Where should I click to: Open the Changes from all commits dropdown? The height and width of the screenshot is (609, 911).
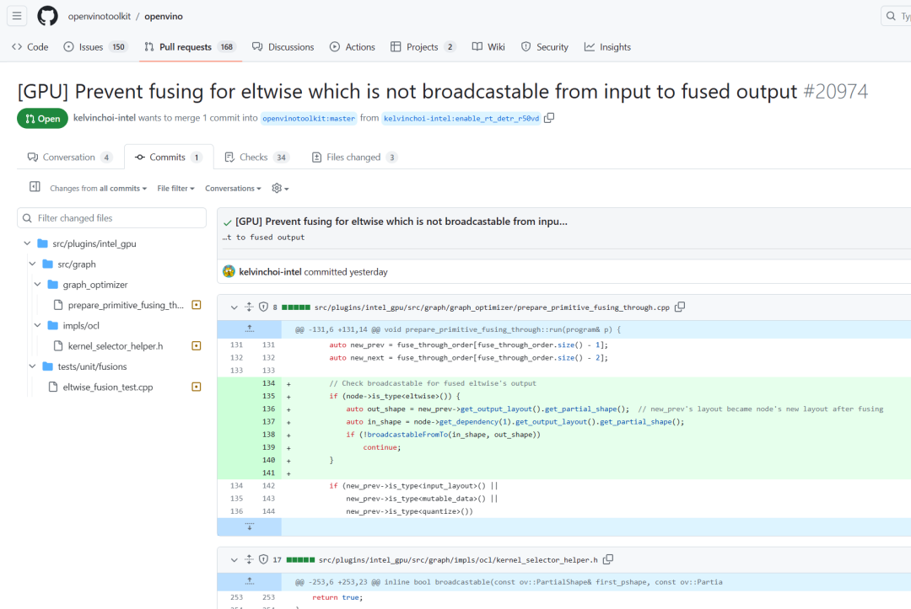coord(98,188)
